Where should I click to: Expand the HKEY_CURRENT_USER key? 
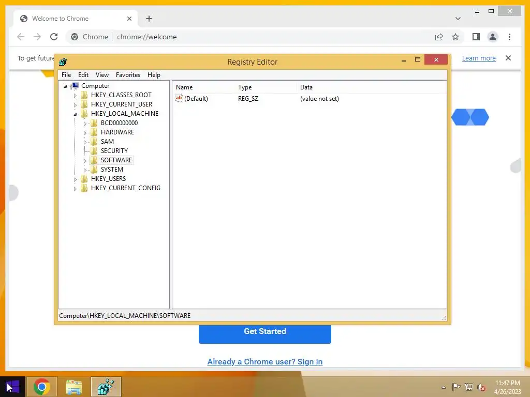click(x=75, y=105)
